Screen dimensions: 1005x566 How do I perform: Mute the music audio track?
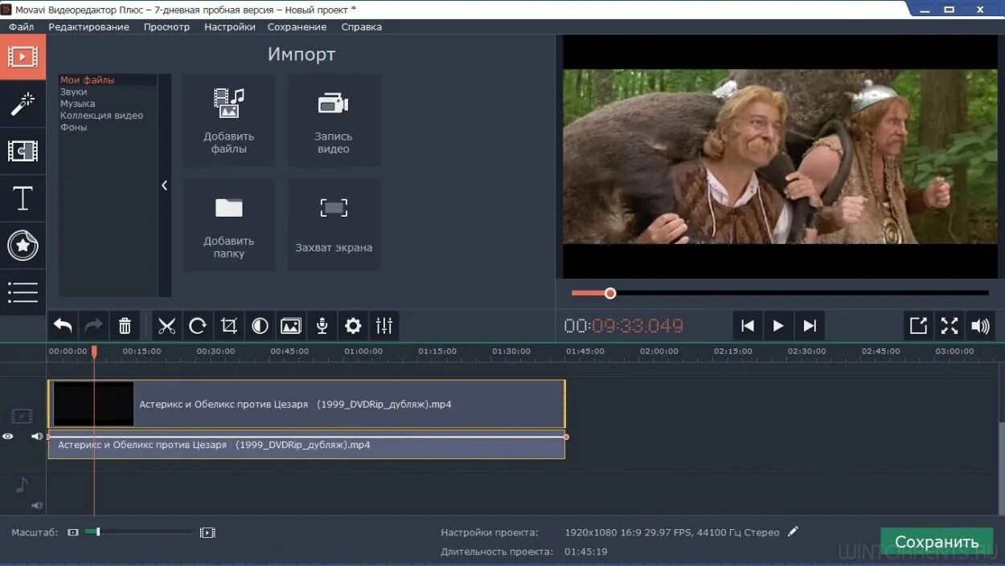click(37, 505)
